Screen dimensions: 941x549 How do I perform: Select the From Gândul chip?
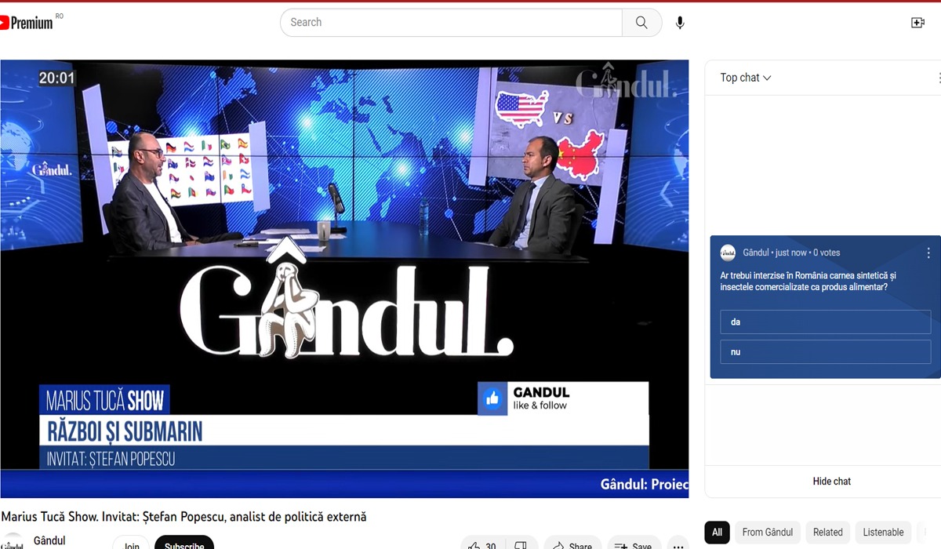click(768, 532)
